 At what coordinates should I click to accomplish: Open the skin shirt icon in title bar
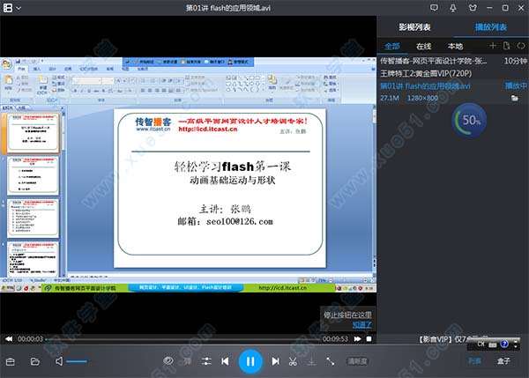[473, 7]
